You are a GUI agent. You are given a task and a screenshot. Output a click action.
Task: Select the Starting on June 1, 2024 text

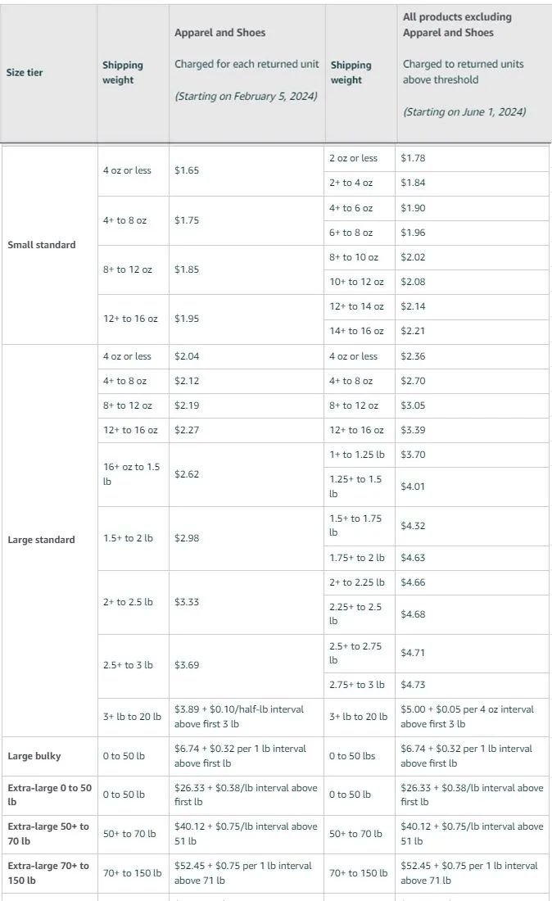[x=464, y=112]
